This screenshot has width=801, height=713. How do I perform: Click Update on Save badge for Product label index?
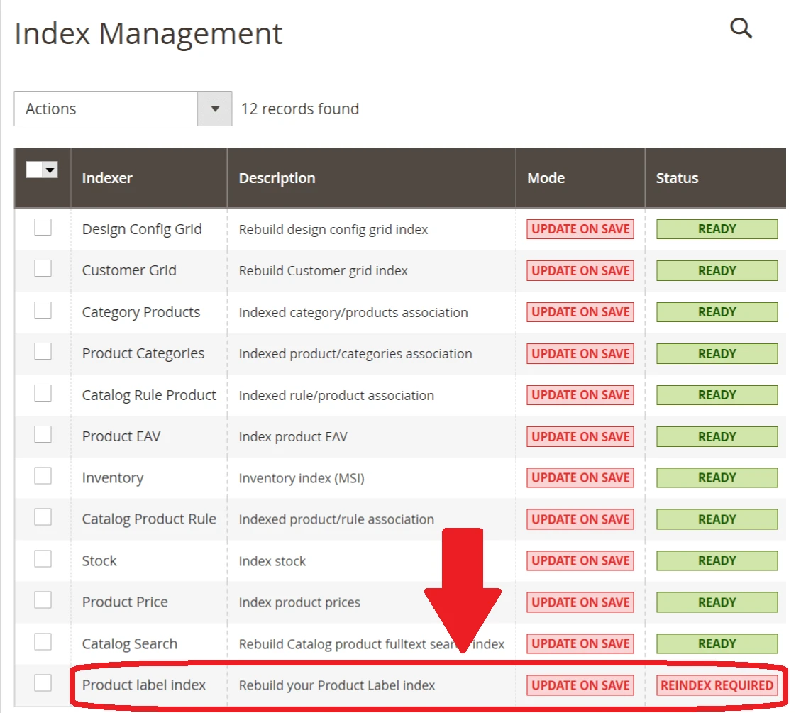[580, 685]
